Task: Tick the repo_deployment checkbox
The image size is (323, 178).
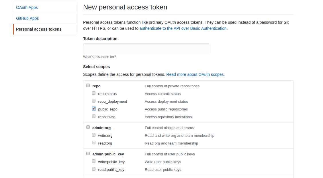Action: pos(94,101)
